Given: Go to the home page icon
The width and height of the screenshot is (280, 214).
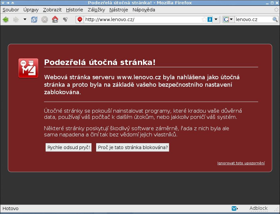Looking at the screenshot, I should pyautogui.click(x=55, y=19).
